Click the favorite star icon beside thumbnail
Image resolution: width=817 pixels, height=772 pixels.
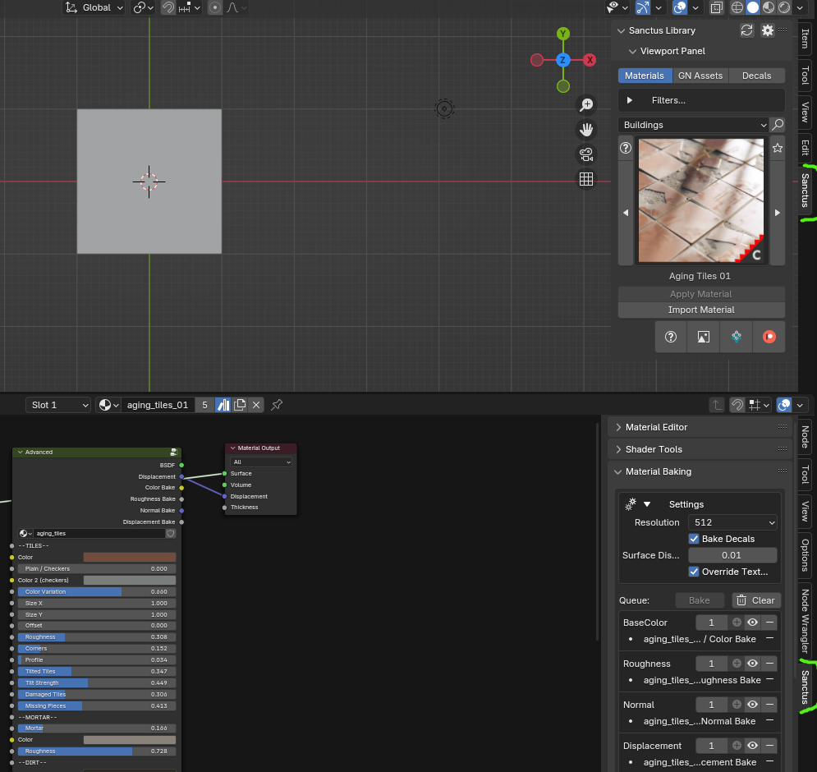tap(778, 148)
